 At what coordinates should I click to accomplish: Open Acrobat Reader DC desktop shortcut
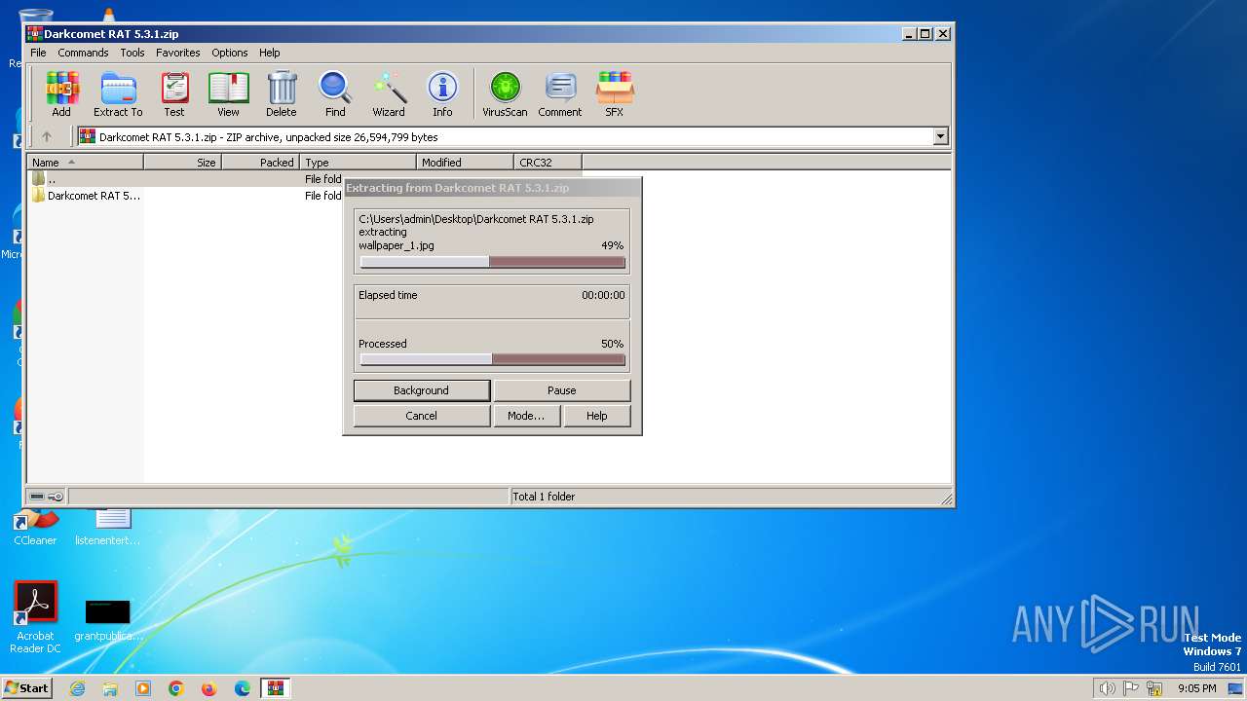tap(35, 617)
